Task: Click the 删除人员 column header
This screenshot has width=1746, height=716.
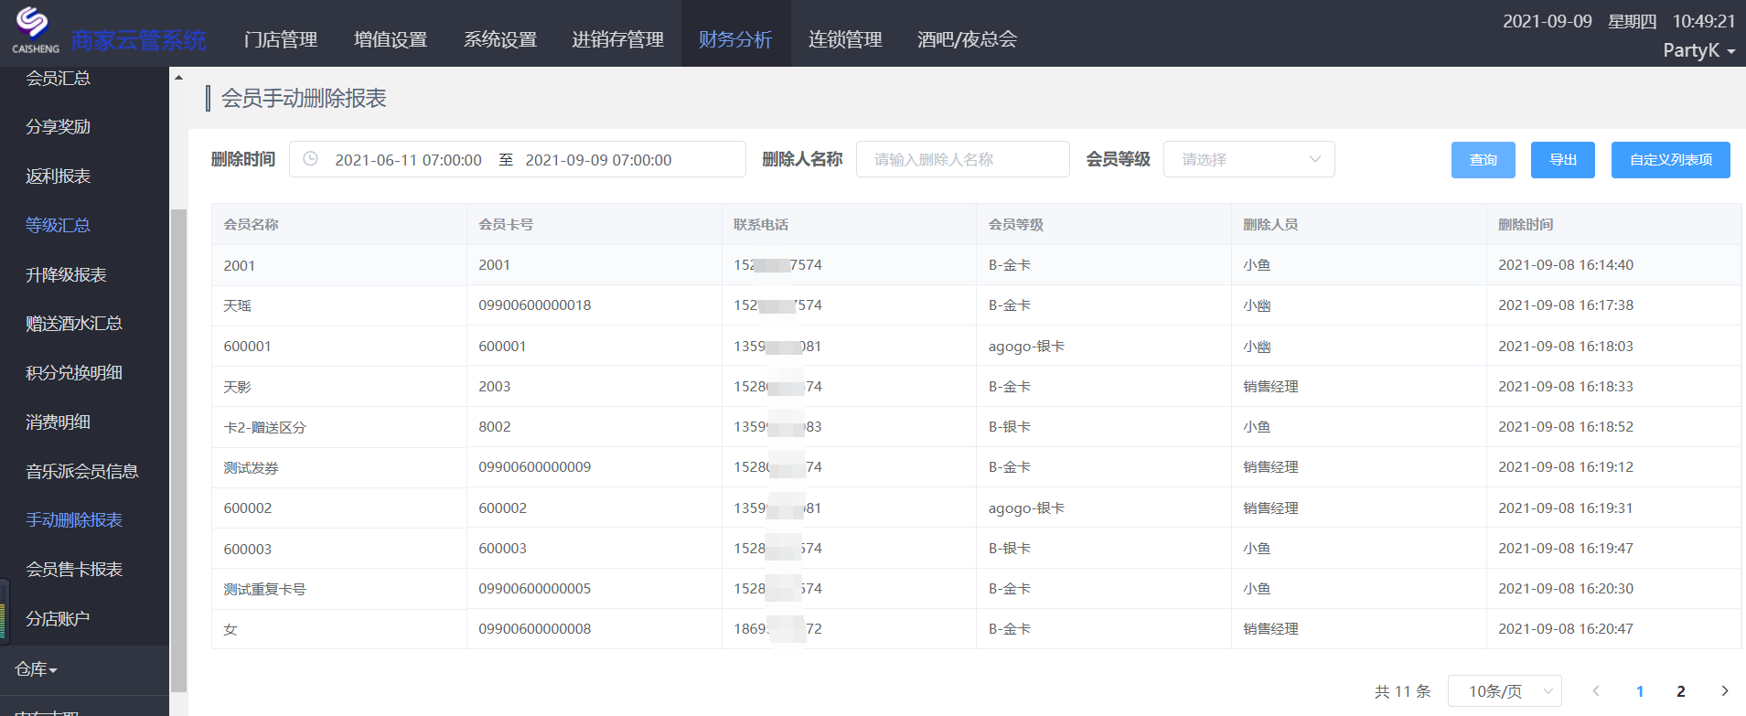Action: point(1270,224)
